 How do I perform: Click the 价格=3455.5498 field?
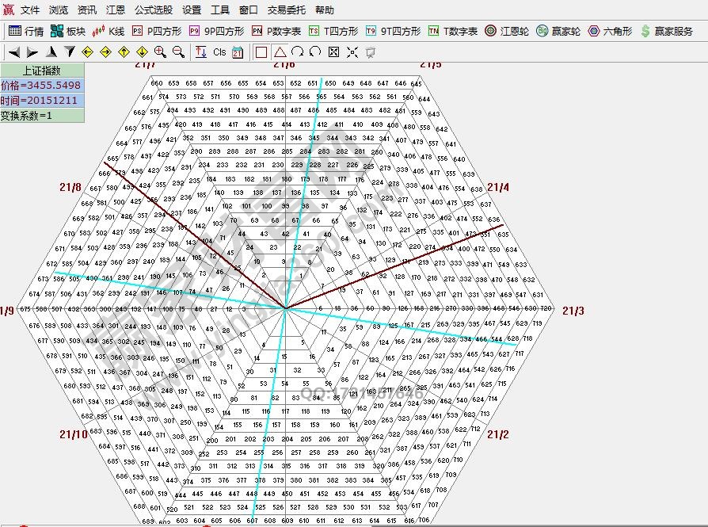coord(41,86)
